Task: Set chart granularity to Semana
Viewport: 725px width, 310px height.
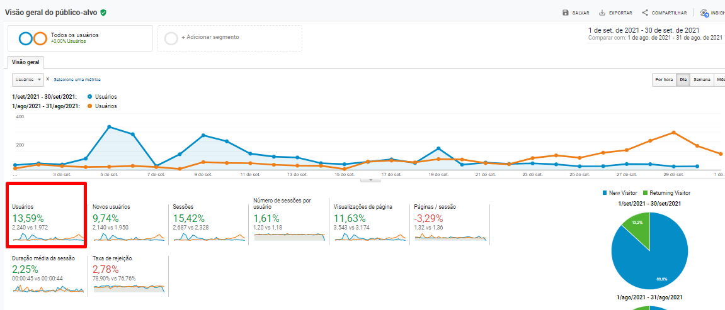Action: point(702,80)
